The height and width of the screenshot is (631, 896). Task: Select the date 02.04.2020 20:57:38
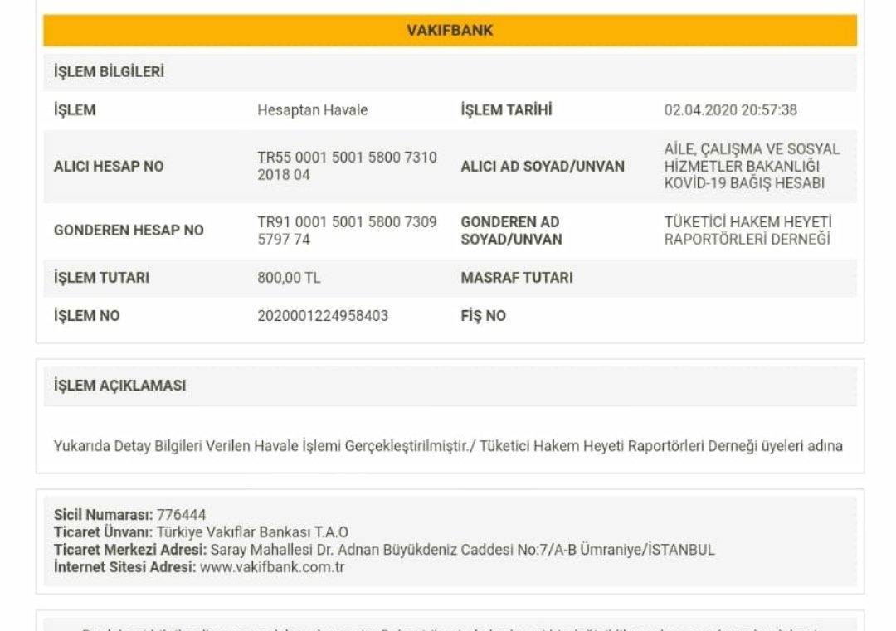click(730, 110)
